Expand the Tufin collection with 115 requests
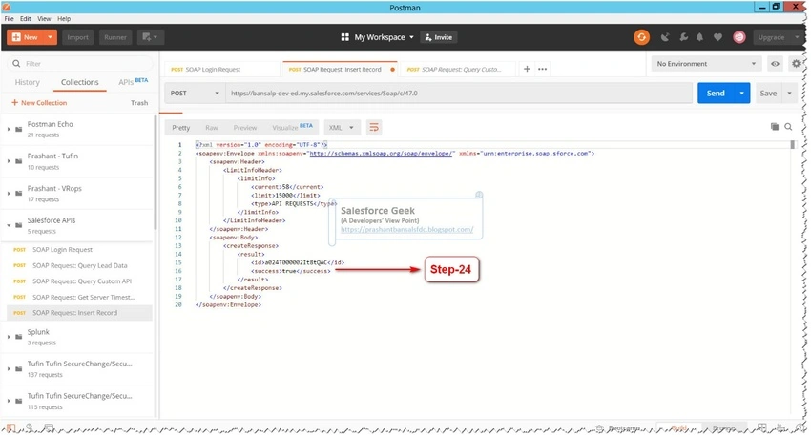 [x=9, y=401]
